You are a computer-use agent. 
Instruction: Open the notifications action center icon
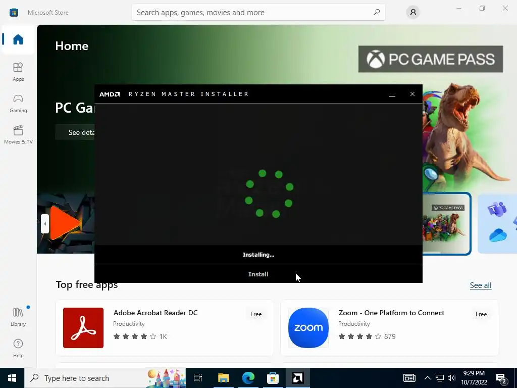tap(501, 378)
